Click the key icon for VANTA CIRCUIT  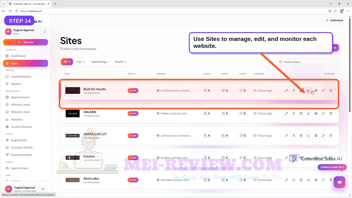click(323, 135)
